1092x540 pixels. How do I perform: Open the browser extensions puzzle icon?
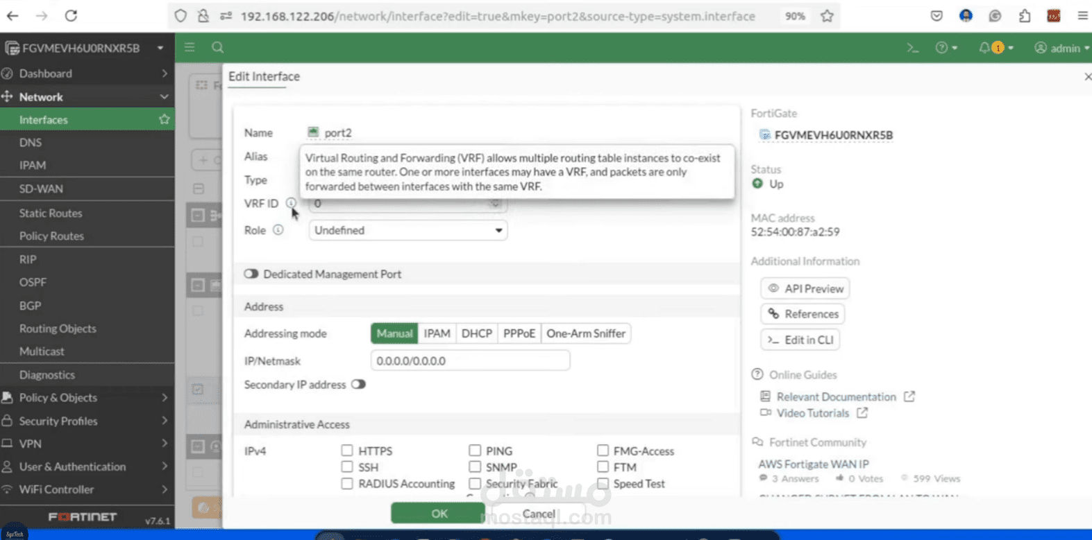pyautogui.click(x=1025, y=16)
